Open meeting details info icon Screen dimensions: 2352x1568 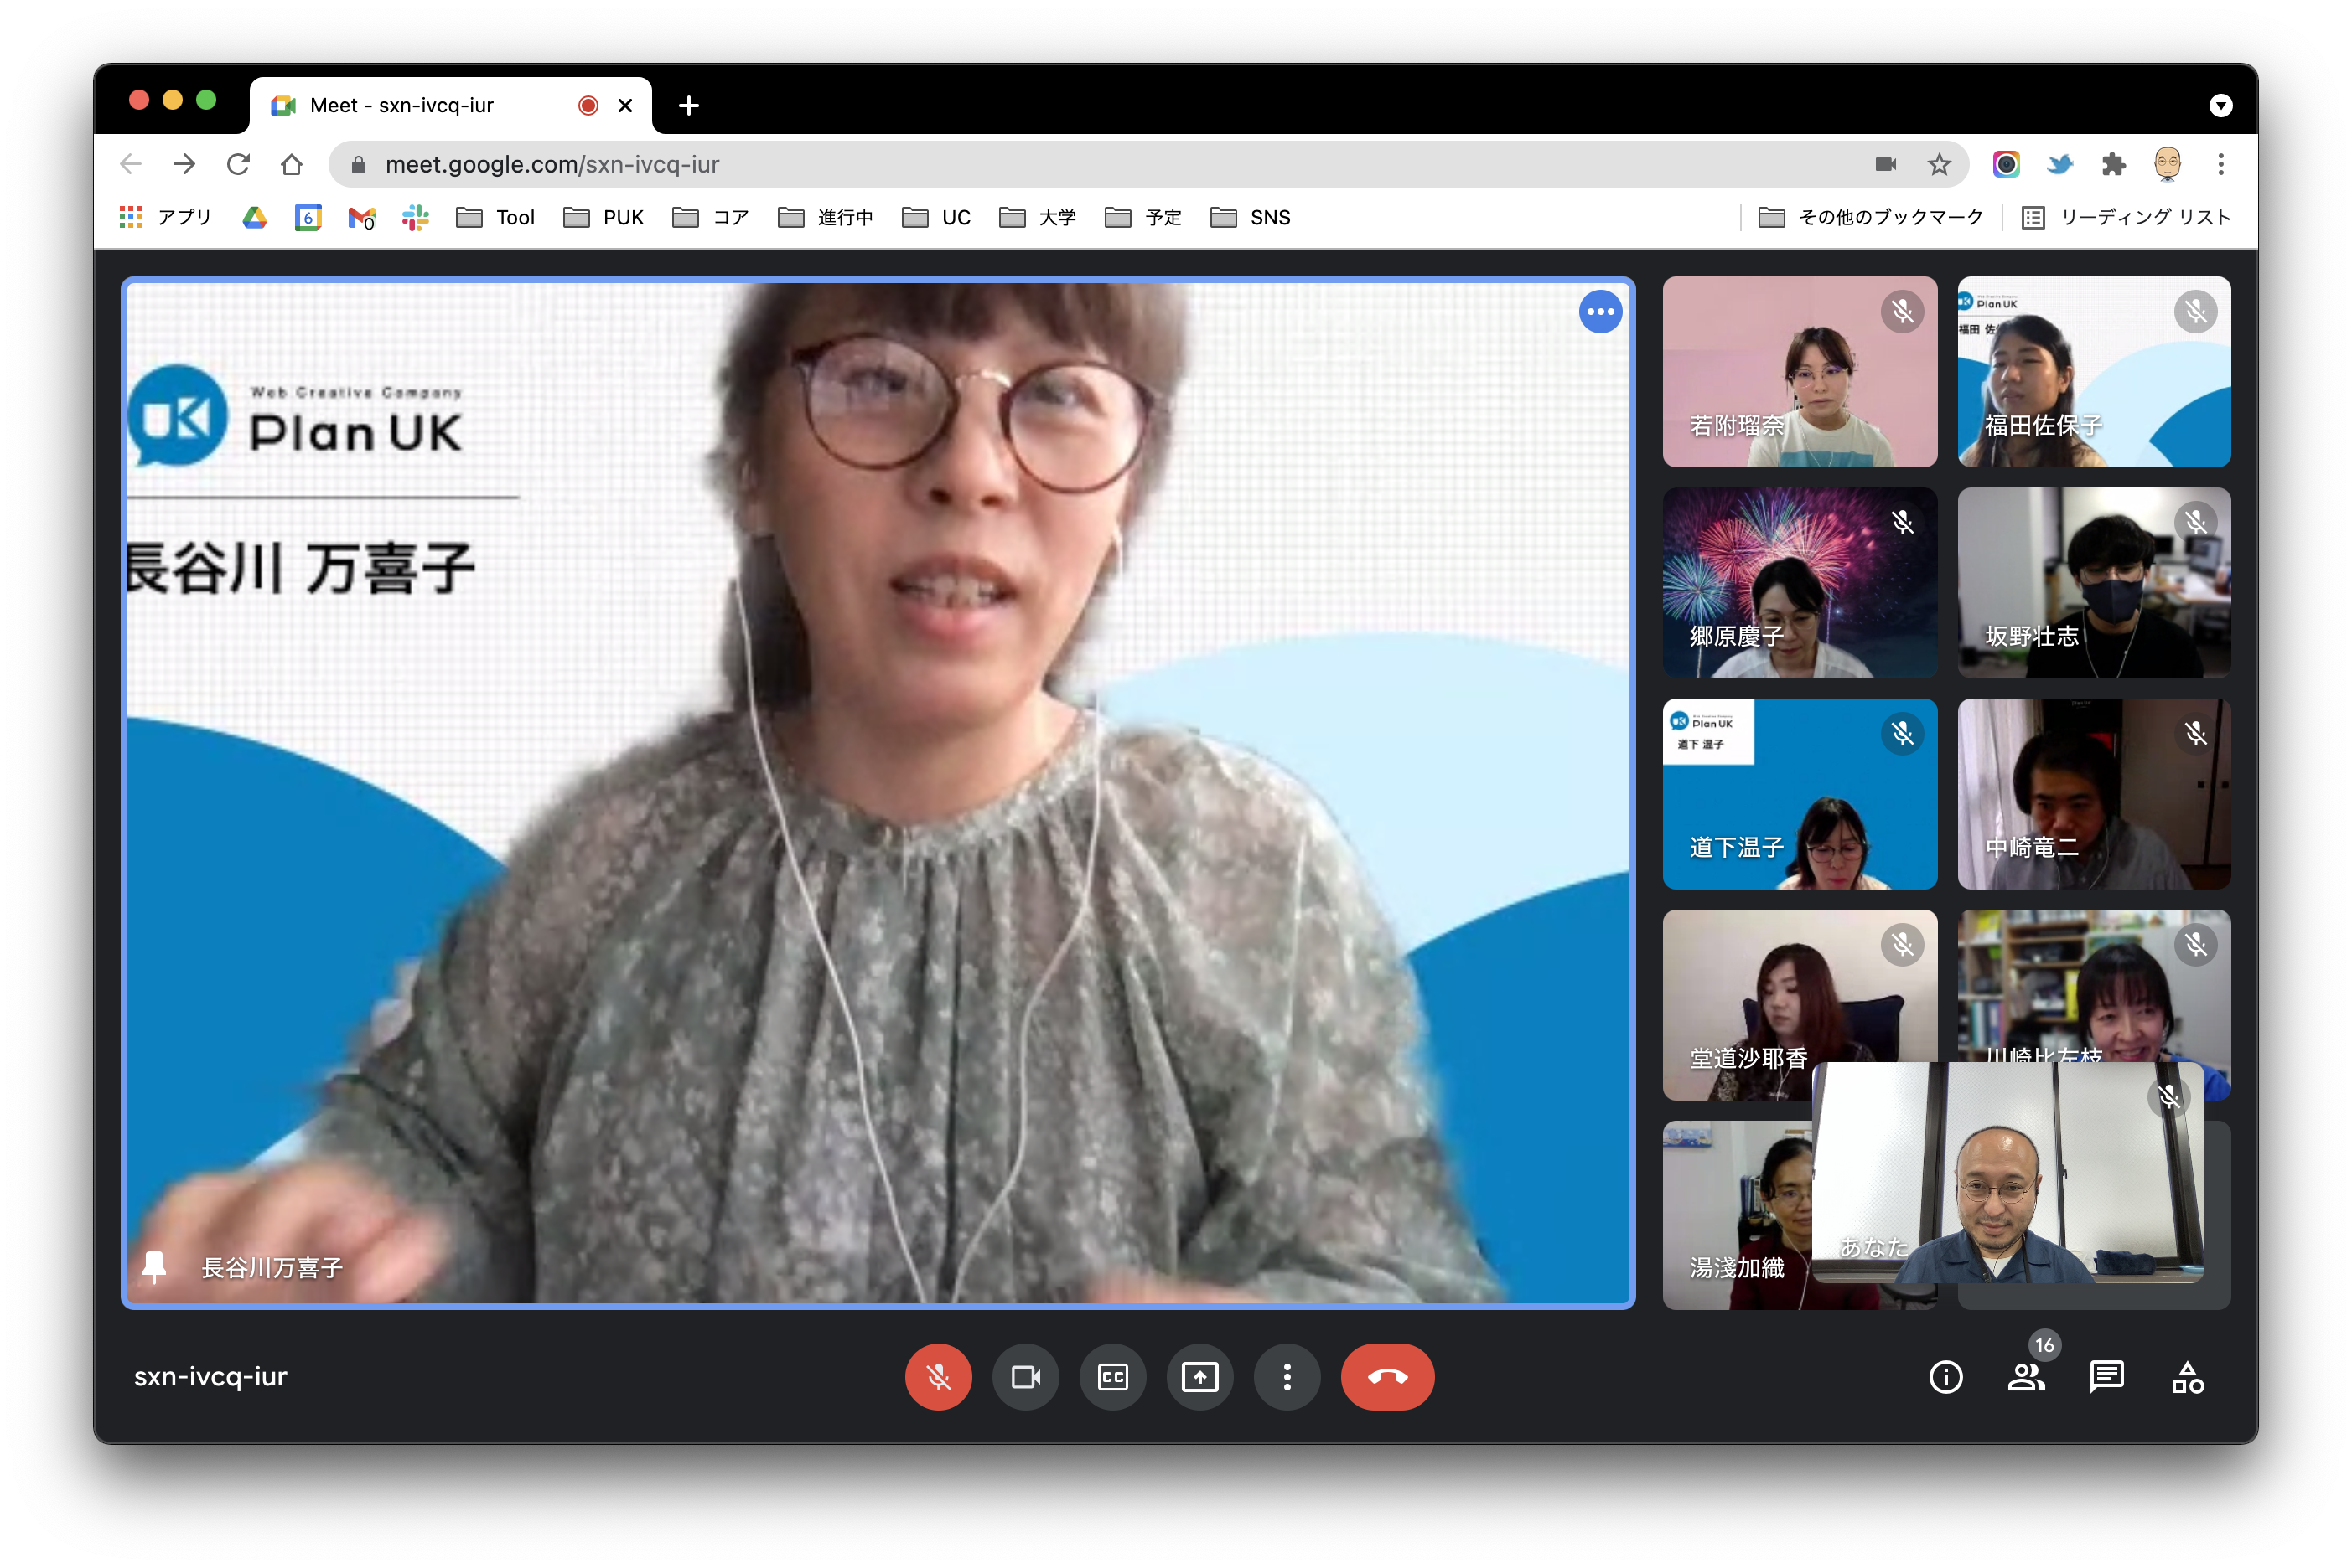click(1945, 1377)
